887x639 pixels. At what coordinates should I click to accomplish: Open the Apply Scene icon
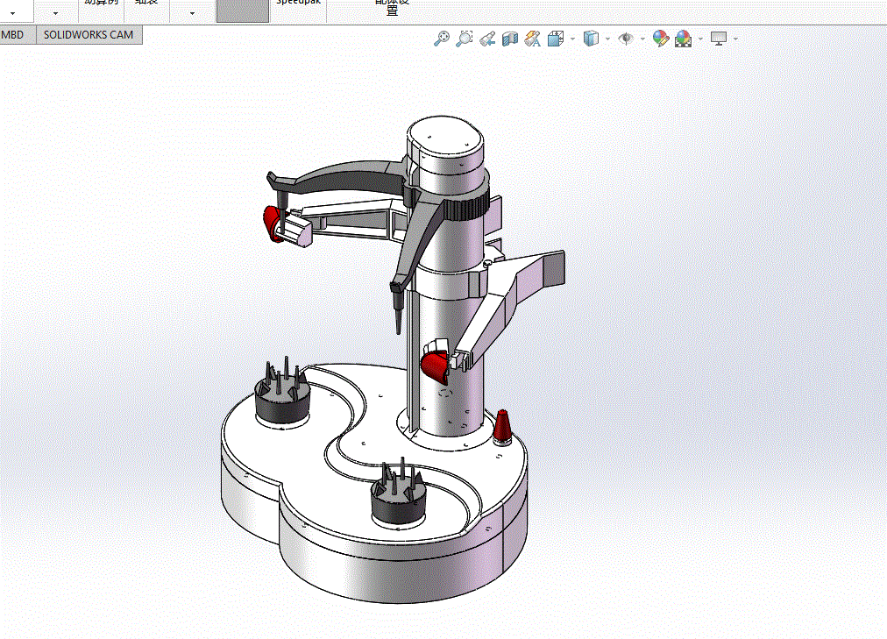click(684, 39)
